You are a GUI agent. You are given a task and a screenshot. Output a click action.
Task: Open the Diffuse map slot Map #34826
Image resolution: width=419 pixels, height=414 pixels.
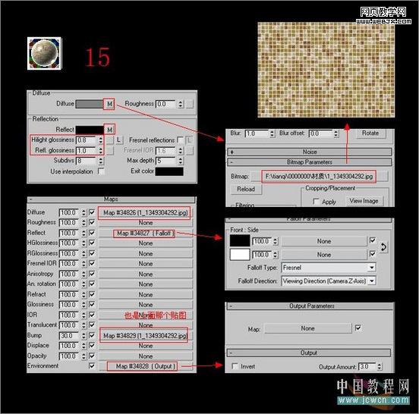click(145, 213)
